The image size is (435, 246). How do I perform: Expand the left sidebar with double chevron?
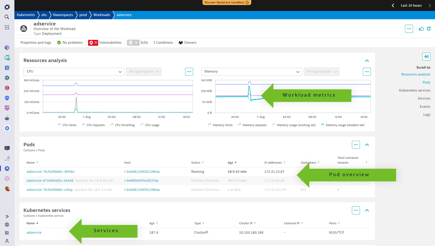[7, 217]
